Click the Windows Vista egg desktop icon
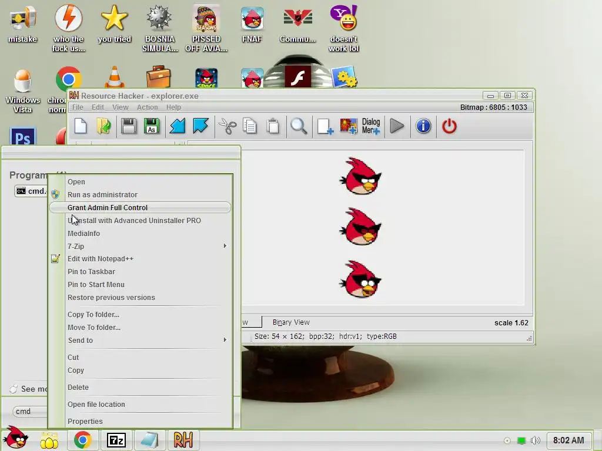Image resolution: width=602 pixels, height=451 pixels. click(23, 91)
